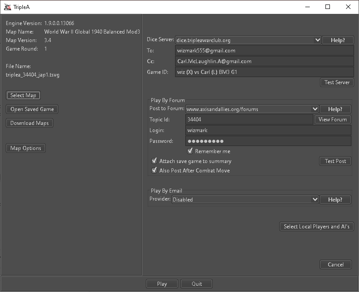359x292 pixels.
Task: Click the Download Maps button
Action: (30, 123)
